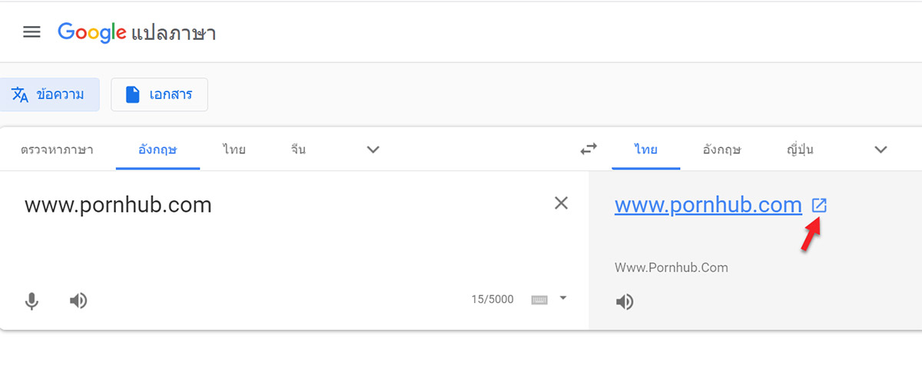Swap source and target languages
922x379 pixels.
[589, 149]
